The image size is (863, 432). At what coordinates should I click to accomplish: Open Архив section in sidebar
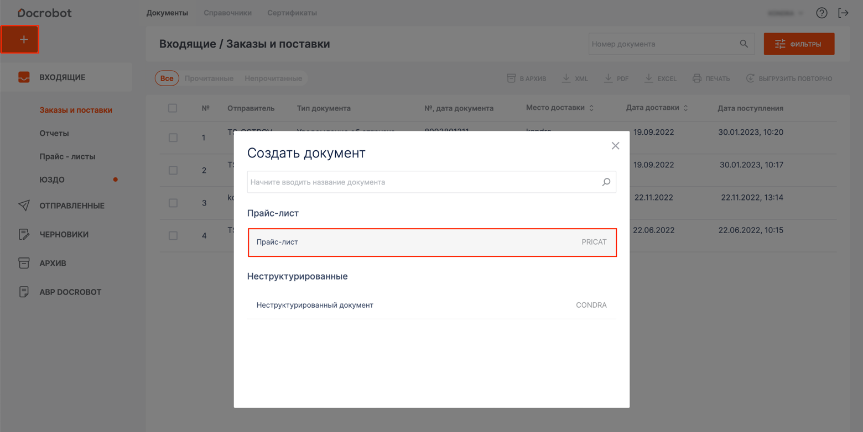tap(53, 263)
